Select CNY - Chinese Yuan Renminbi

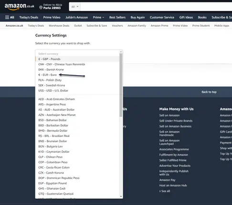(77, 64)
